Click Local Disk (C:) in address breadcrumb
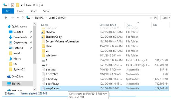This screenshot has height=100, width=196. click(57, 18)
